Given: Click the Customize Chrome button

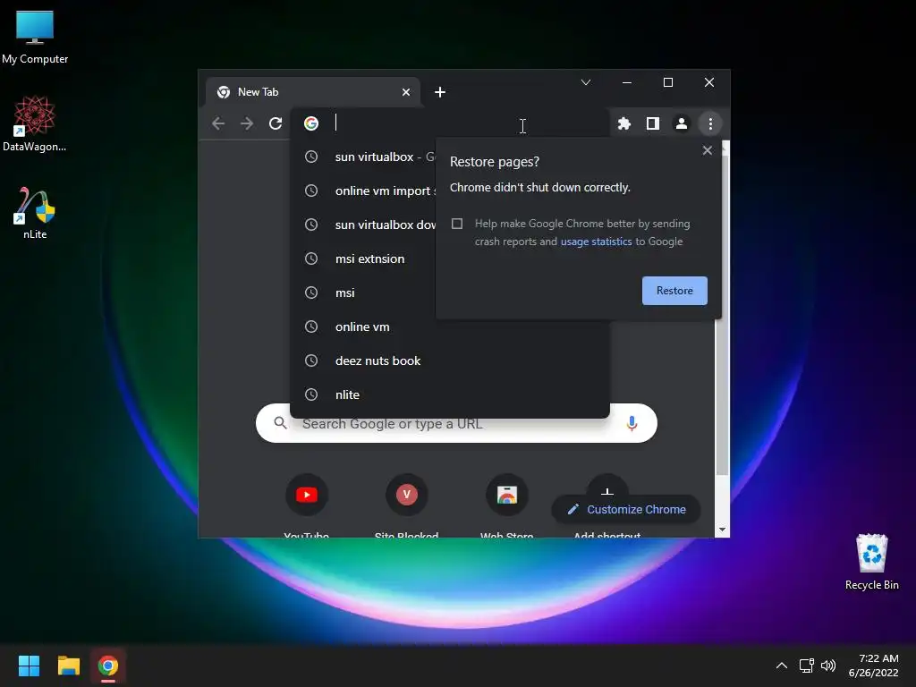Looking at the screenshot, I should click(x=625, y=509).
